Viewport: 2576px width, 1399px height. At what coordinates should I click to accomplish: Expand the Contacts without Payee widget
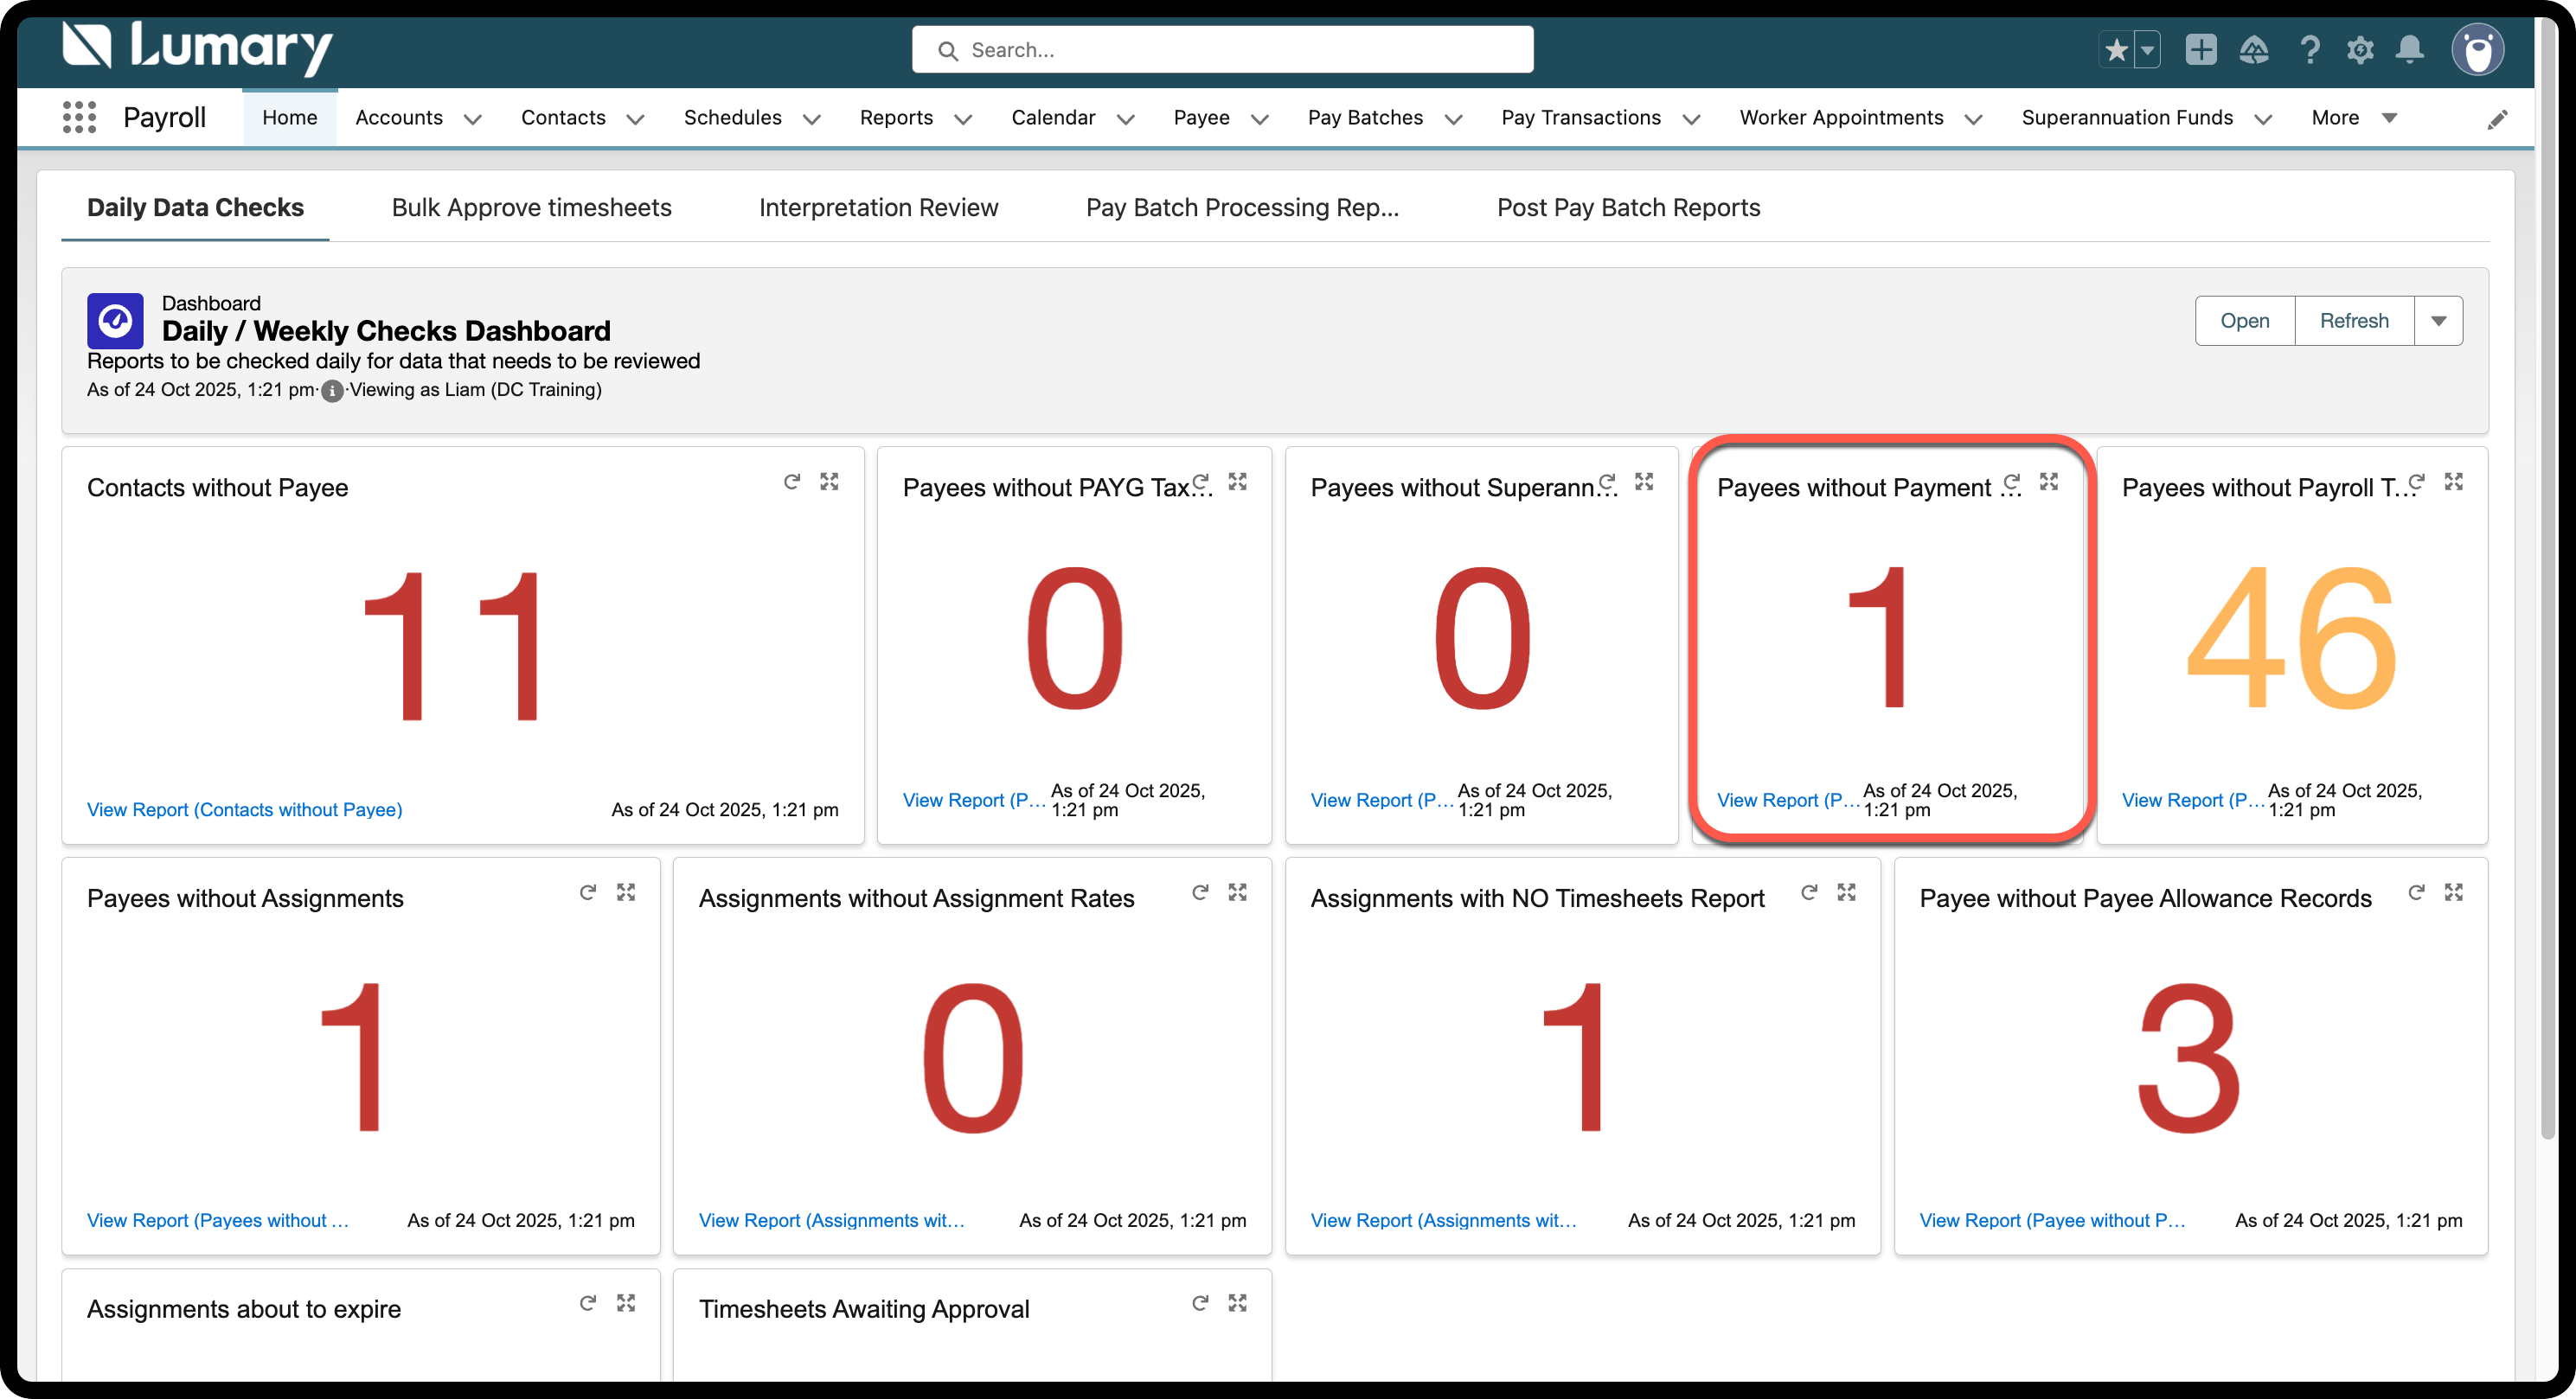click(x=829, y=482)
